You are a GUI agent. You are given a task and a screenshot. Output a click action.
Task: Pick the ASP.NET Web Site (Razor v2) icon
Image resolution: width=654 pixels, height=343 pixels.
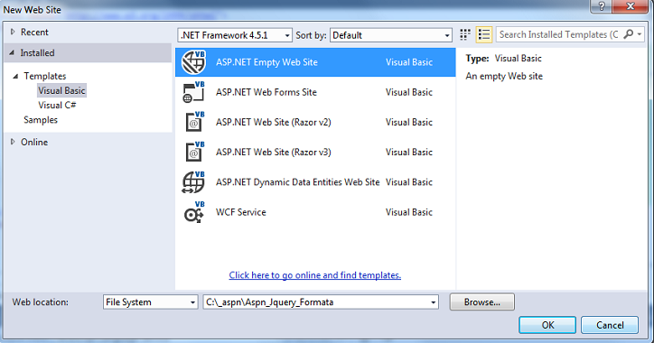point(195,122)
